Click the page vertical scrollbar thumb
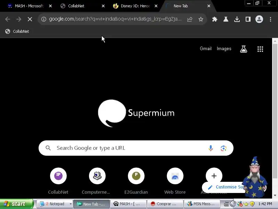This screenshot has height=209, width=278. click(275, 111)
